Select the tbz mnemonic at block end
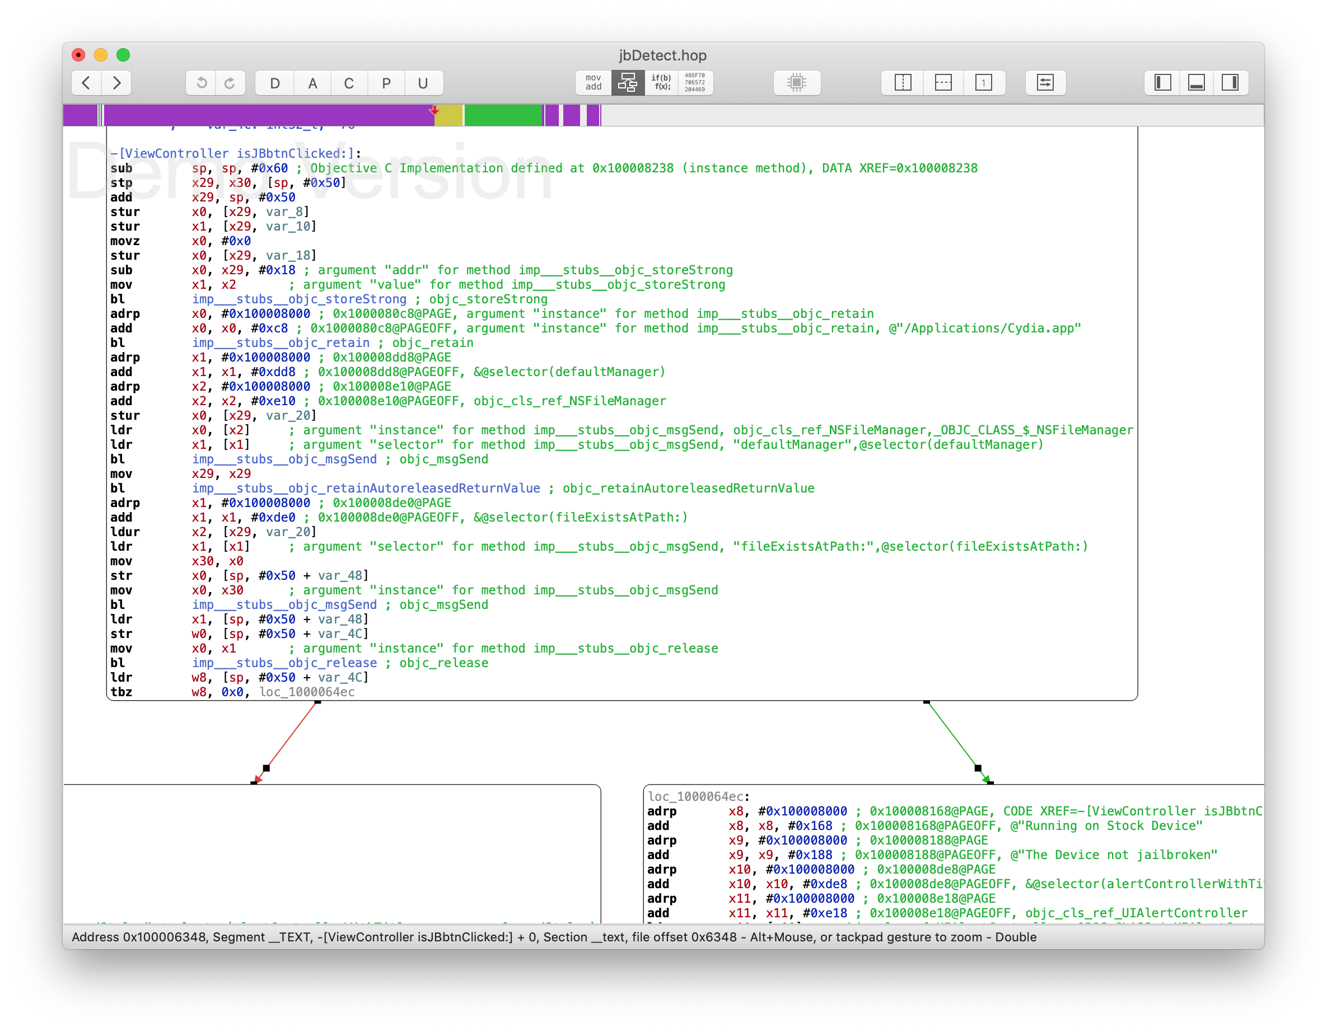The width and height of the screenshot is (1327, 1032). 122,692
